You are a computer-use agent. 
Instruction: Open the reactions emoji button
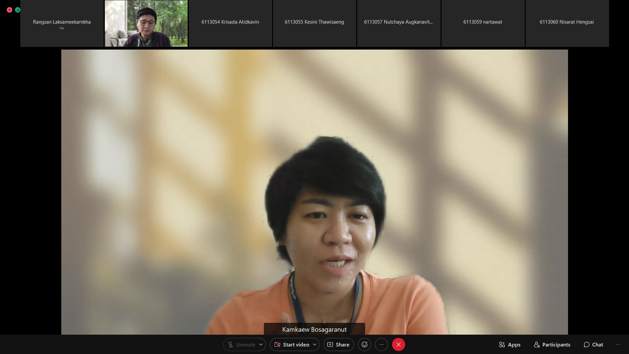click(364, 344)
